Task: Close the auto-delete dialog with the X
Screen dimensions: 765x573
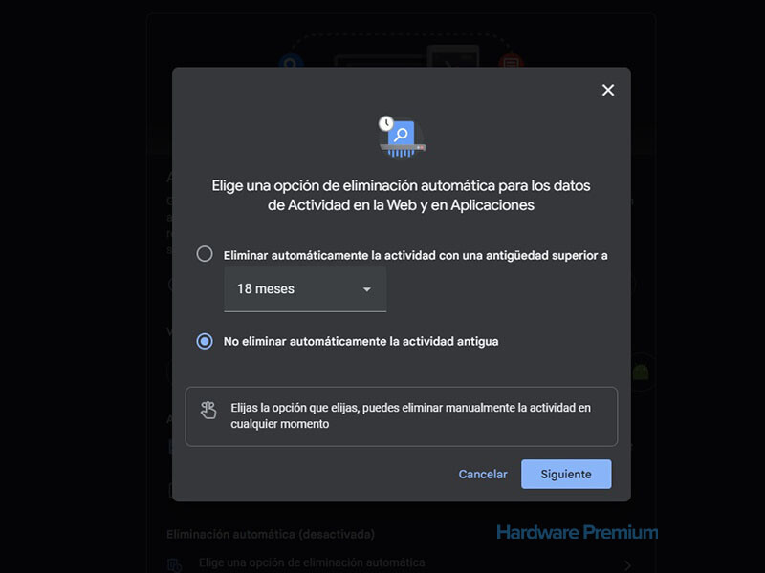Action: pyautogui.click(x=608, y=90)
